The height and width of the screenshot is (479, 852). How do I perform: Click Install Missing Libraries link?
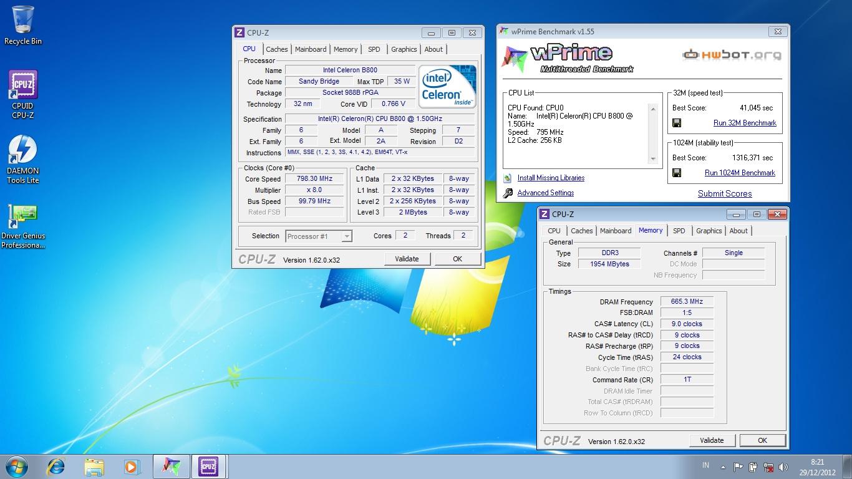click(x=551, y=178)
